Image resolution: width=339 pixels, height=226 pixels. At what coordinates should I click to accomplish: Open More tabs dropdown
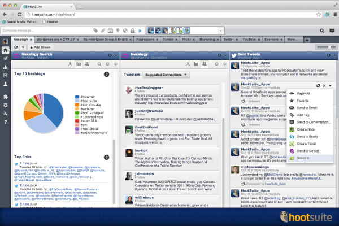click(x=292, y=40)
